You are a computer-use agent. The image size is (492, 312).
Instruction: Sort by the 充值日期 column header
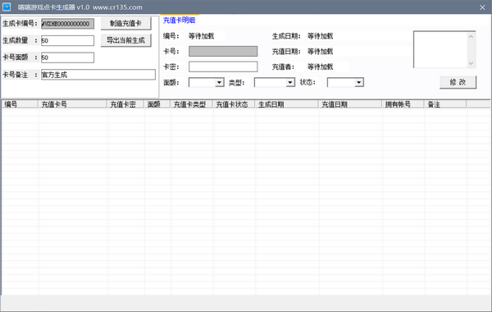tap(350, 104)
